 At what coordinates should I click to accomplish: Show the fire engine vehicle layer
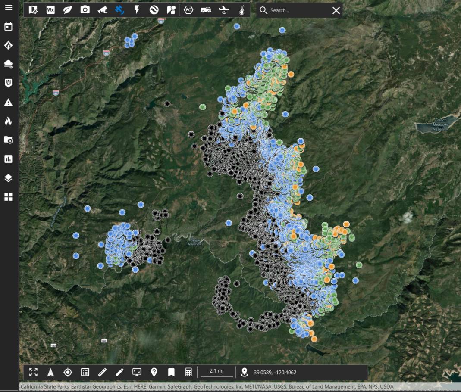click(206, 10)
